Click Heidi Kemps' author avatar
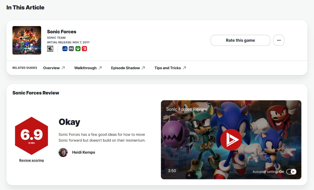Screen dimensions: 314x190 pos(63,152)
